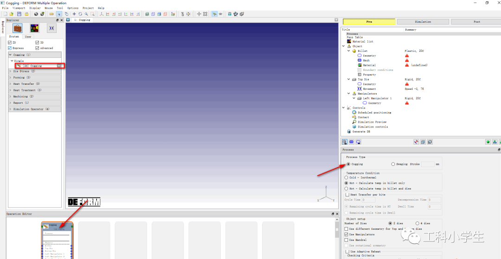The height and width of the screenshot is (259, 501).
Task: Choose the Rotate view tool
Action: [80, 14]
